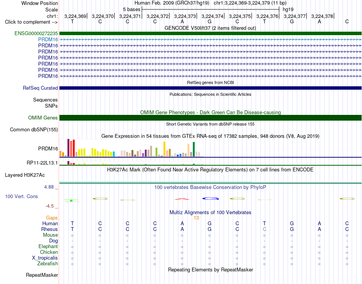Click the grey mismatched C in Rhesus row

pos(264,229)
